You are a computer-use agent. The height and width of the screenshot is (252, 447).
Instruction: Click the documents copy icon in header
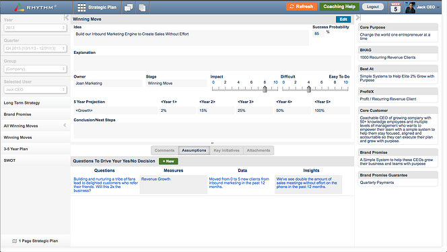point(142,7)
